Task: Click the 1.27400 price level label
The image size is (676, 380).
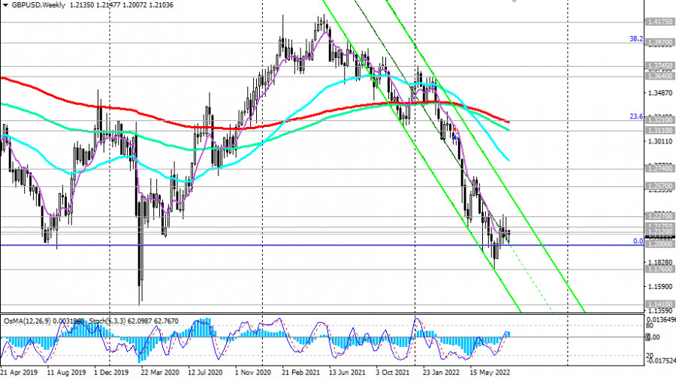Action: [x=659, y=168]
